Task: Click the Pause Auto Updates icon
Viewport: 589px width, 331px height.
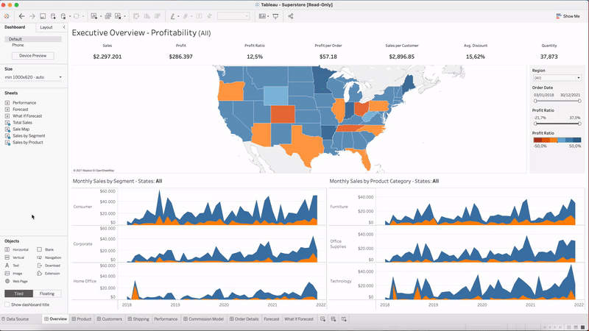Action: (x=63, y=16)
